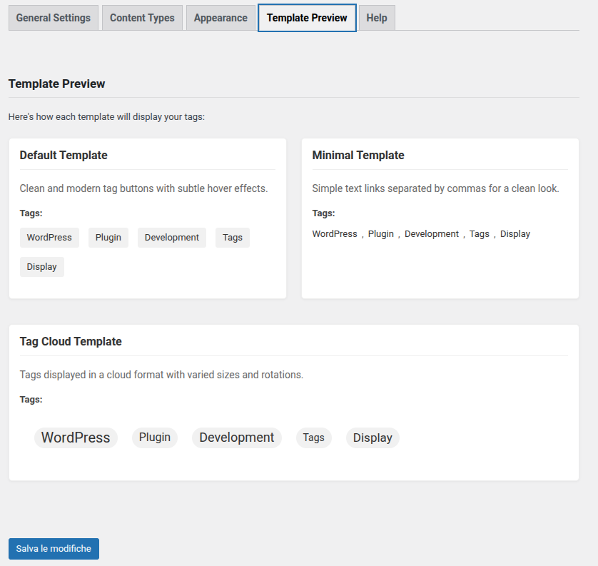
Task: Click the 'Here's how each template' text
Action: [107, 117]
